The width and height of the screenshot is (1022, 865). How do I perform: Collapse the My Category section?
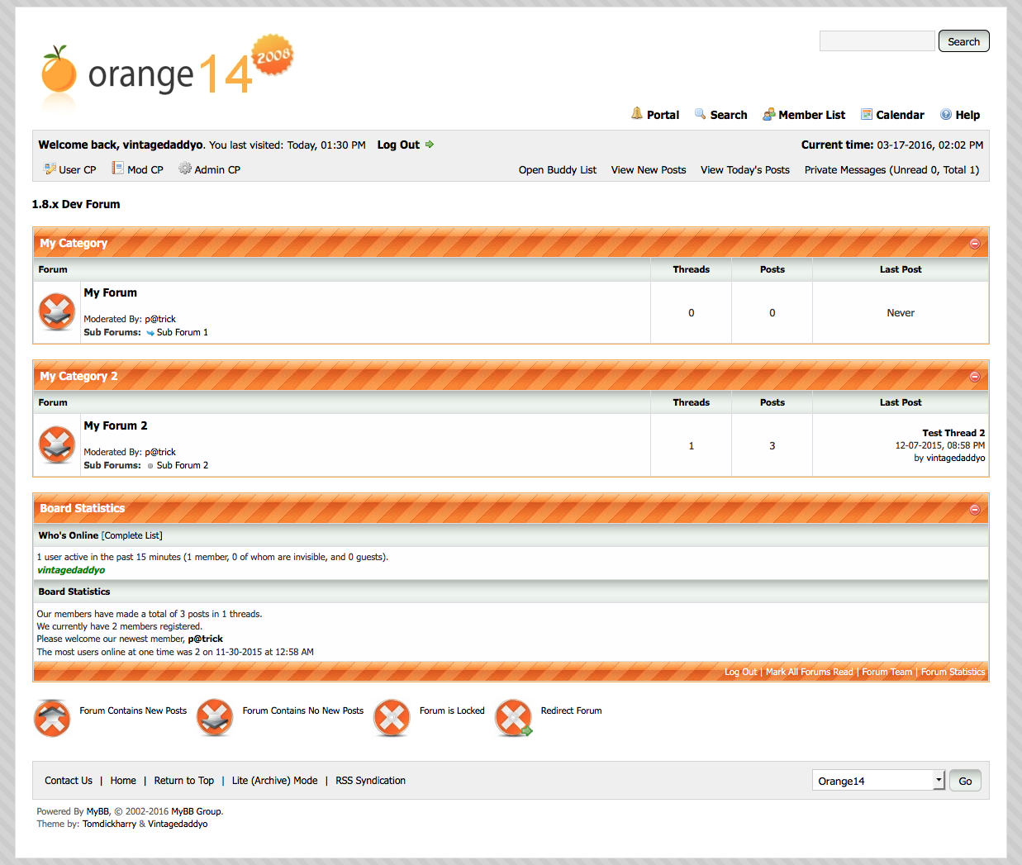974,244
